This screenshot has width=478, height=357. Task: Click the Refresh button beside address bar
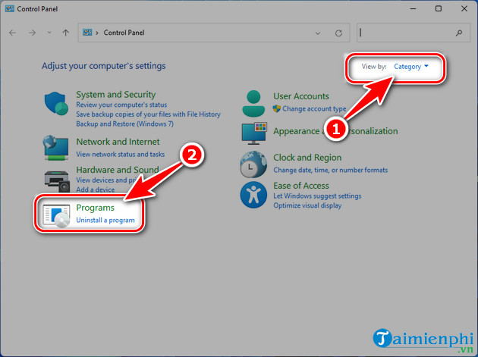pyautogui.click(x=338, y=33)
